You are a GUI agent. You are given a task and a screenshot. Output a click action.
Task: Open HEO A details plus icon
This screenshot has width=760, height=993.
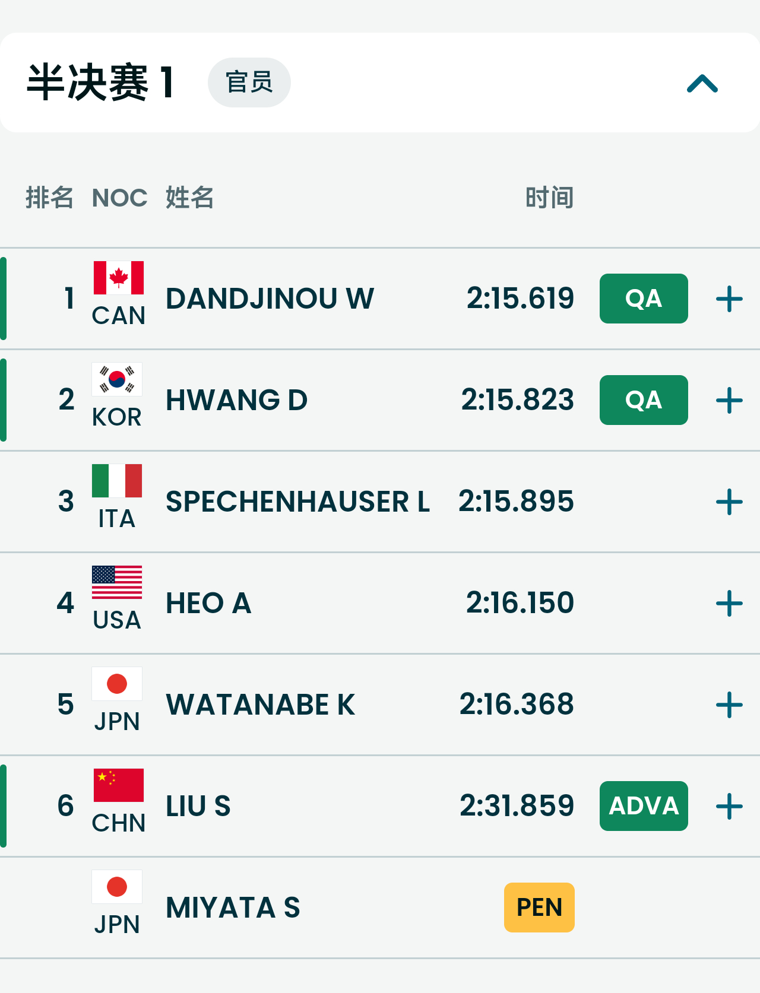[x=729, y=603]
